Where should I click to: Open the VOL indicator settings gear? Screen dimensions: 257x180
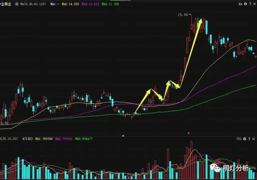(x=245, y=139)
